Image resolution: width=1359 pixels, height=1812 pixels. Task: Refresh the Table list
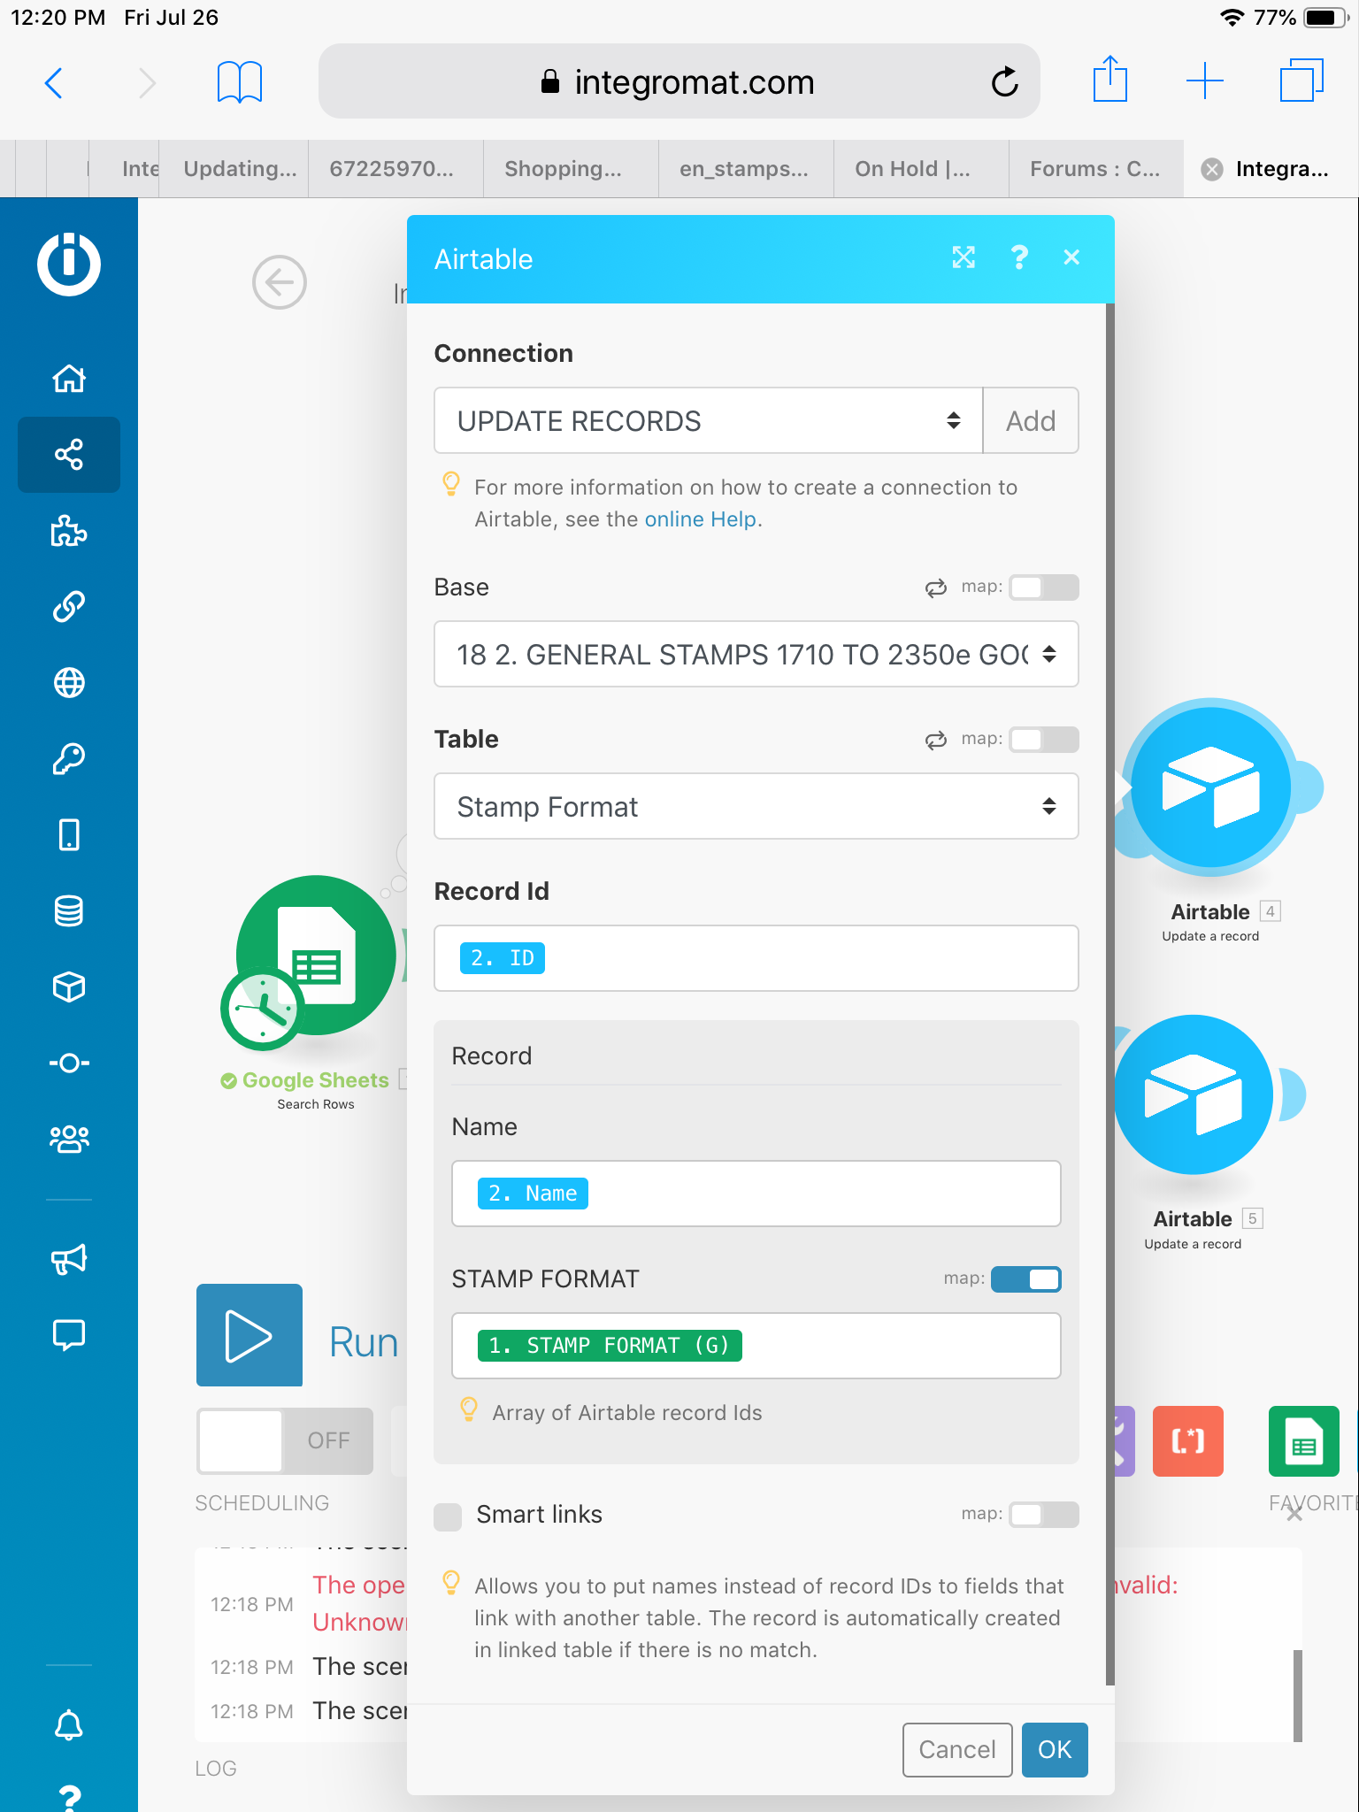pyautogui.click(x=936, y=741)
